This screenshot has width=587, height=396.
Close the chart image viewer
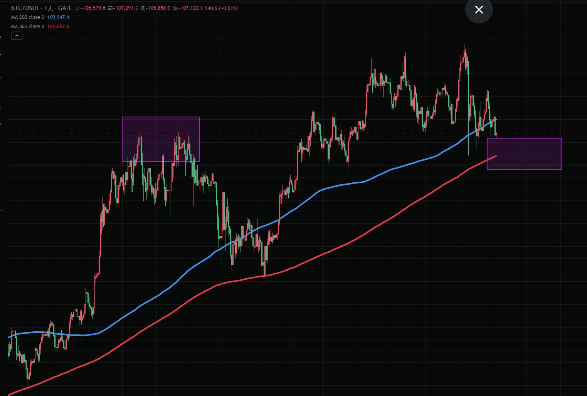(x=479, y=10)
